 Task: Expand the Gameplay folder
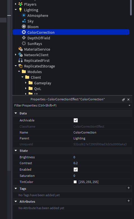point(26,83)
